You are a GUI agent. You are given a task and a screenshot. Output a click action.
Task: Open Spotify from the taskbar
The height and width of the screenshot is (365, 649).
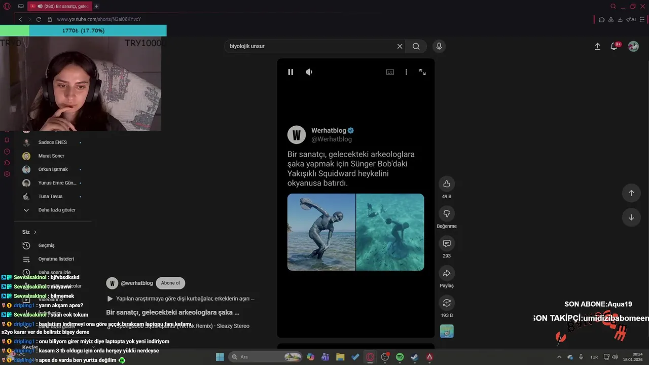coord(400,357)
